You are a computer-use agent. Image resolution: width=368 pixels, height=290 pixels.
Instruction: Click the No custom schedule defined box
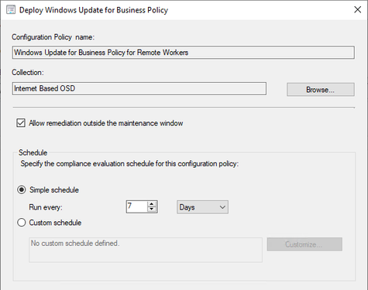146,250
